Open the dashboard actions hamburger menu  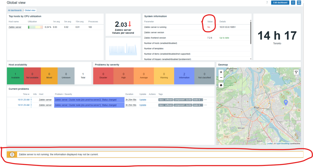[293, 3]
